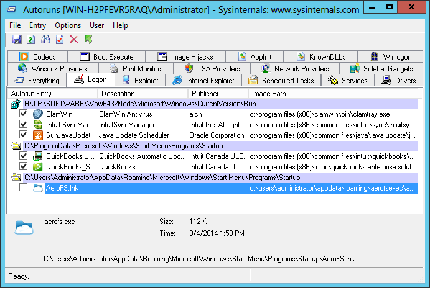
Task: Click the QuickBooks Update entry icon
Action: click(x=38, y=156)
